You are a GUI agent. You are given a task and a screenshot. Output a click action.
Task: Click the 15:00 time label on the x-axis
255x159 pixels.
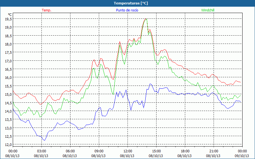tap(157, 151)
